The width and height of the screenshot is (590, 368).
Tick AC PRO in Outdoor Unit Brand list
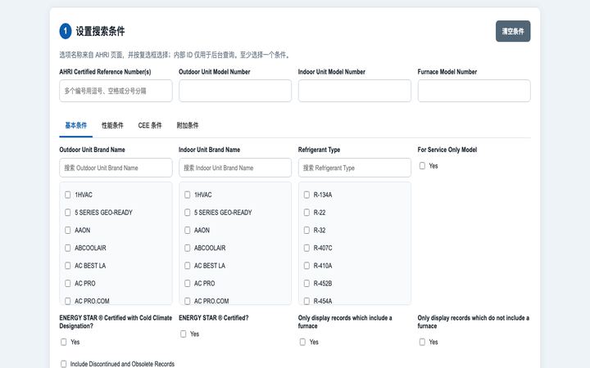pyautogui.click(x=68, y=283)
